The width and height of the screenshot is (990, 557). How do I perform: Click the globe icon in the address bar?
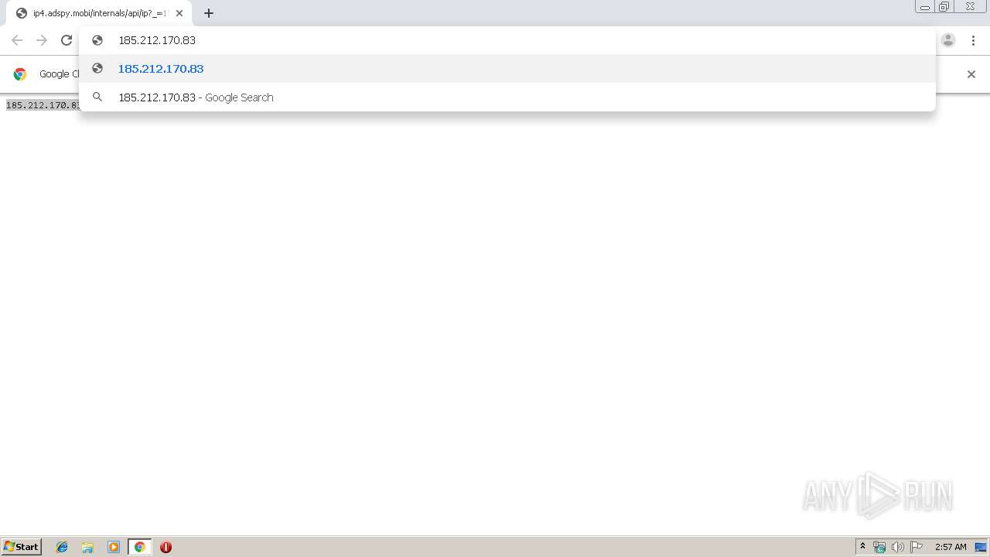[x=97, y=40]
